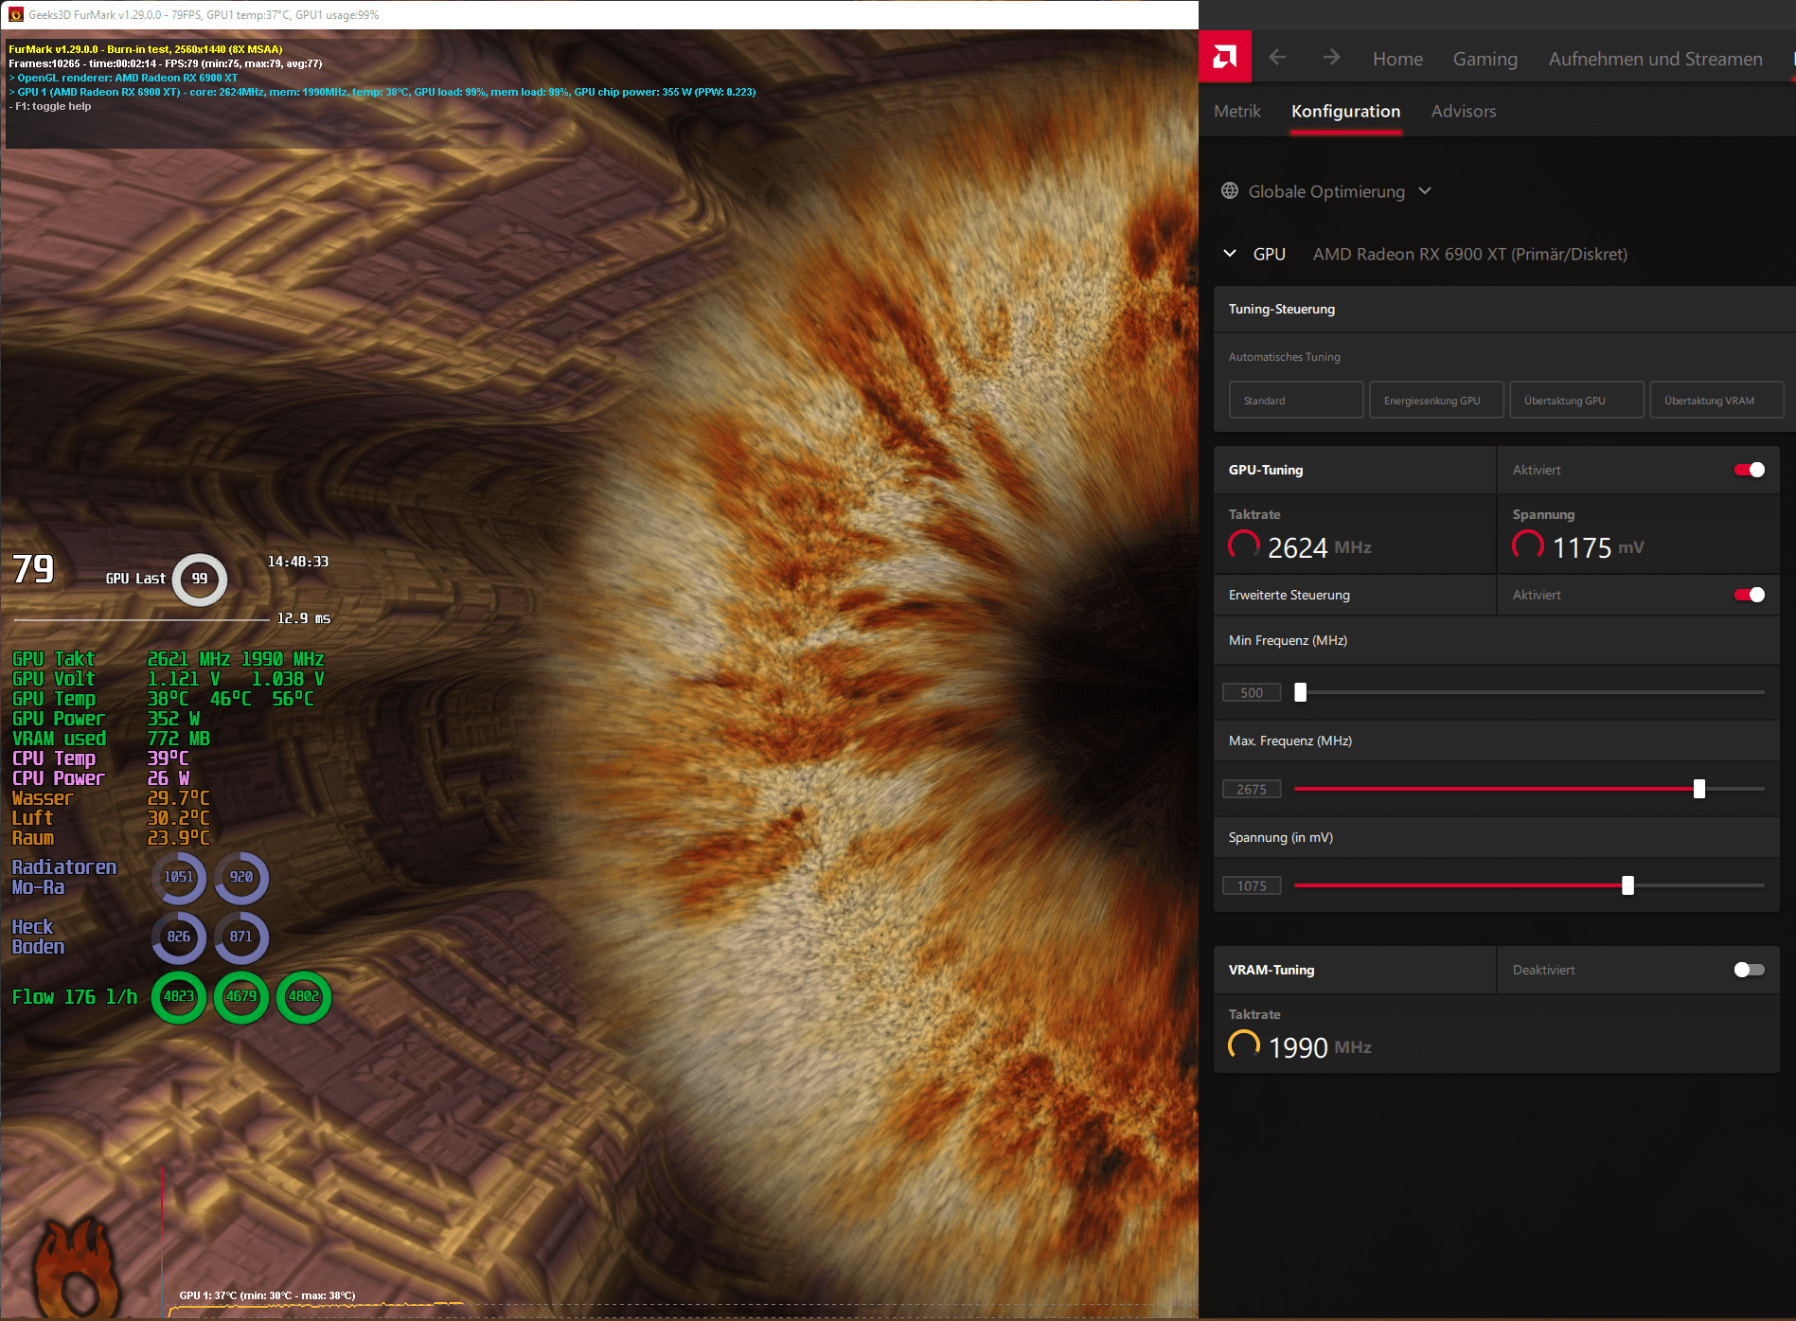Turn off Erweiterte Steuerung toggle

click(x=1749, y=595)
